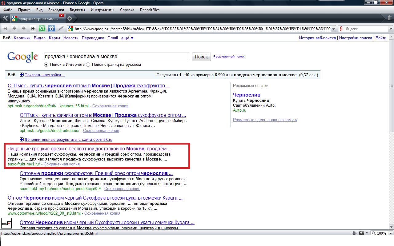Click the Yandex search engine icon
The height and width of the screenshot is (246, 394).
coord(341,29)
